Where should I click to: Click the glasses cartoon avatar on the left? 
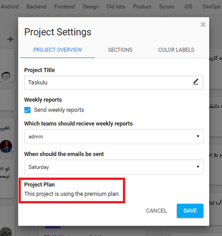6,77
